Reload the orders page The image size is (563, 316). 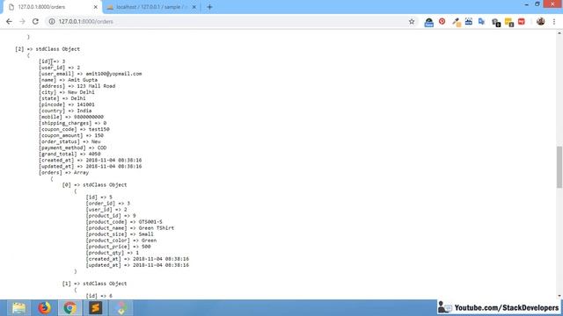click(35, 21)
